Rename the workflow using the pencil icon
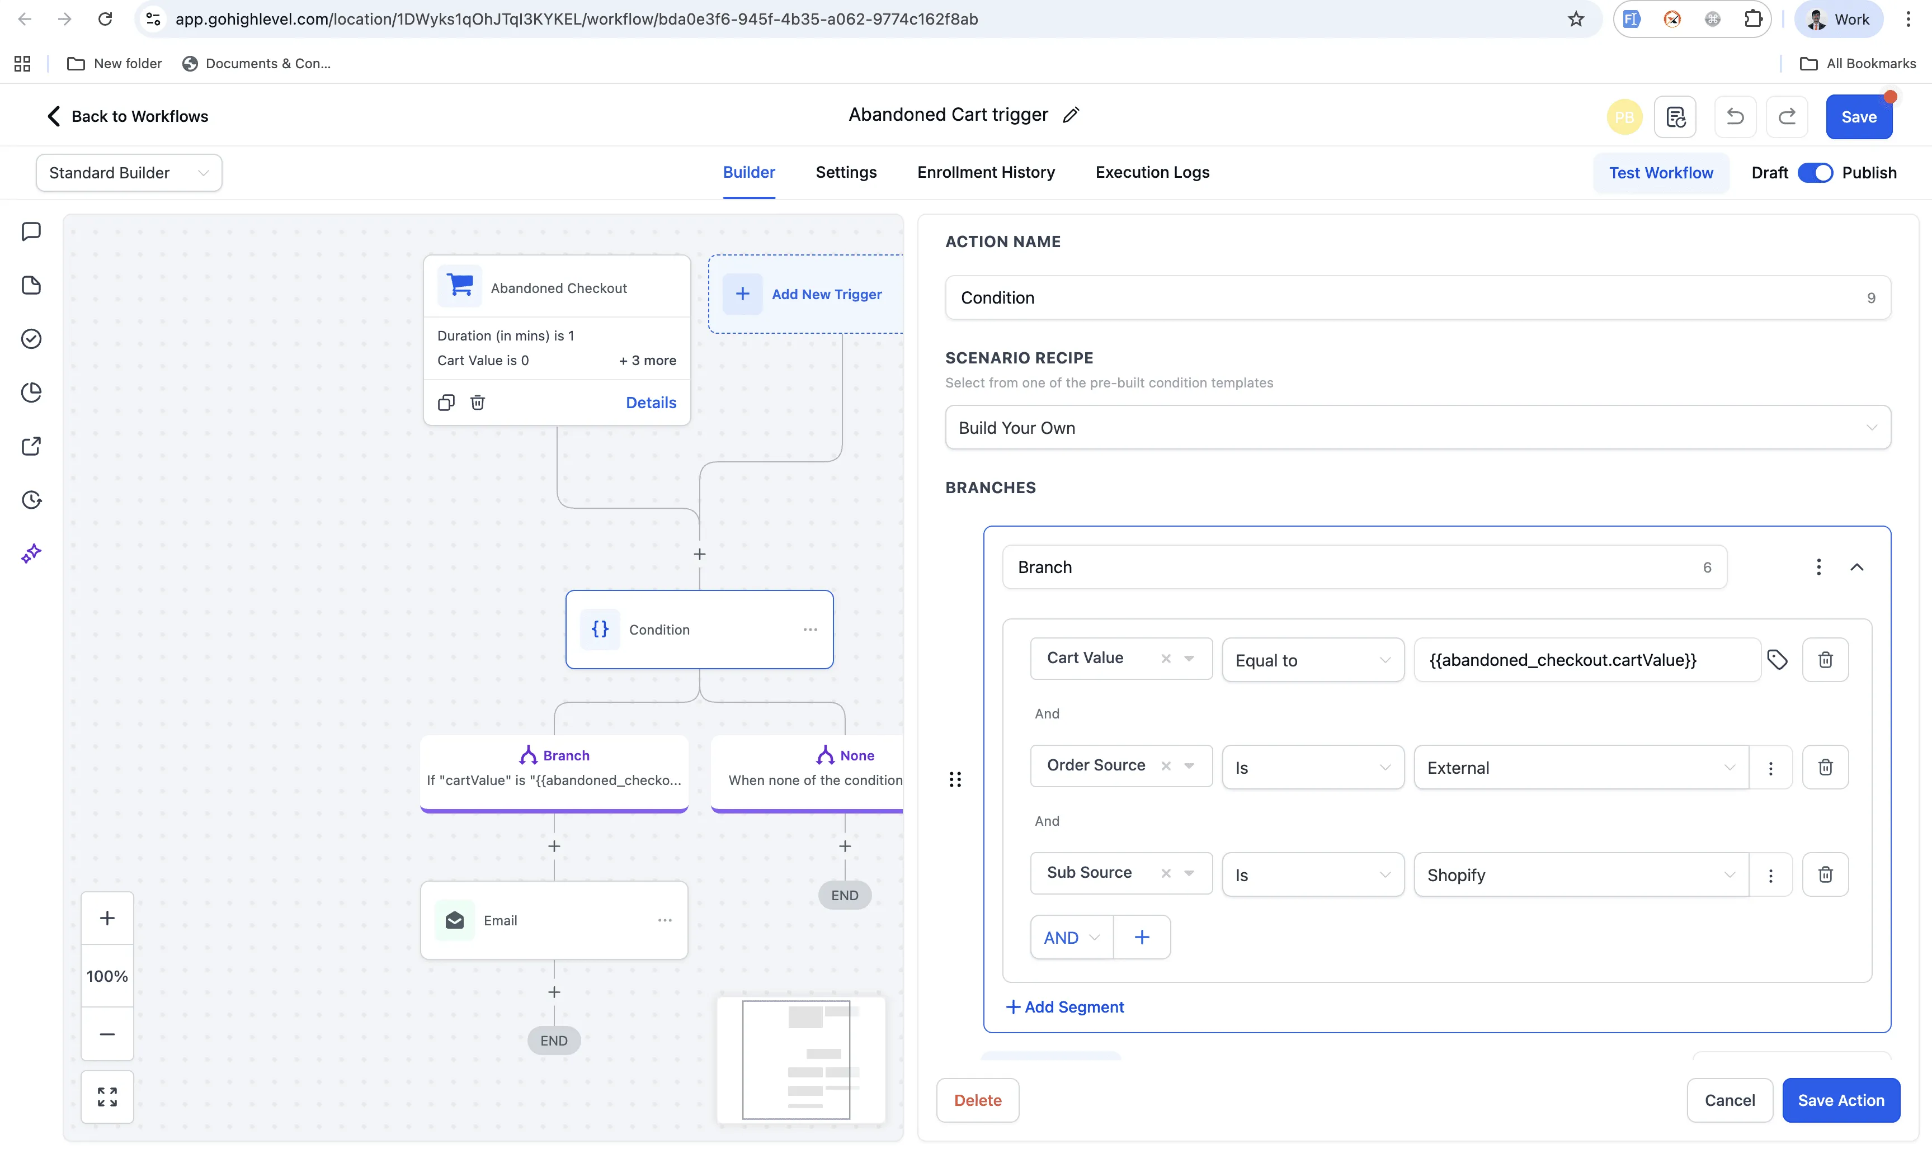This screenshot has width=1932, height=1154. (x=1071, y=114)
